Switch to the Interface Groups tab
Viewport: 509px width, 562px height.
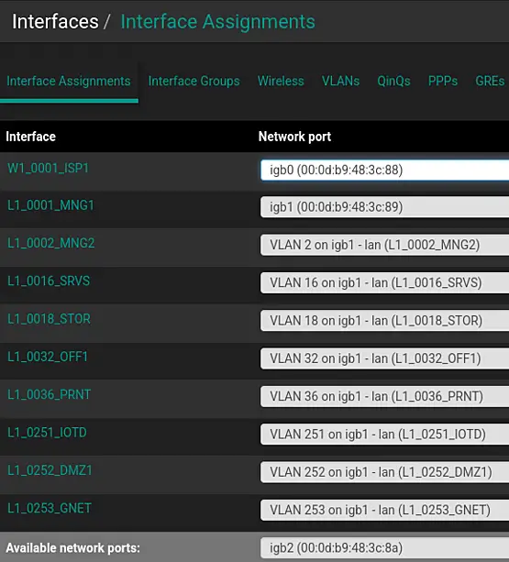pos(194,81)
